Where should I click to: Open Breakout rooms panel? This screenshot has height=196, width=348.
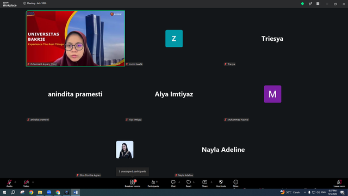(133, 183)
